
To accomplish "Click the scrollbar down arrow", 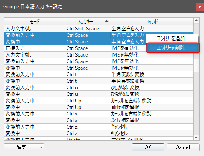I will pos(196,138).
